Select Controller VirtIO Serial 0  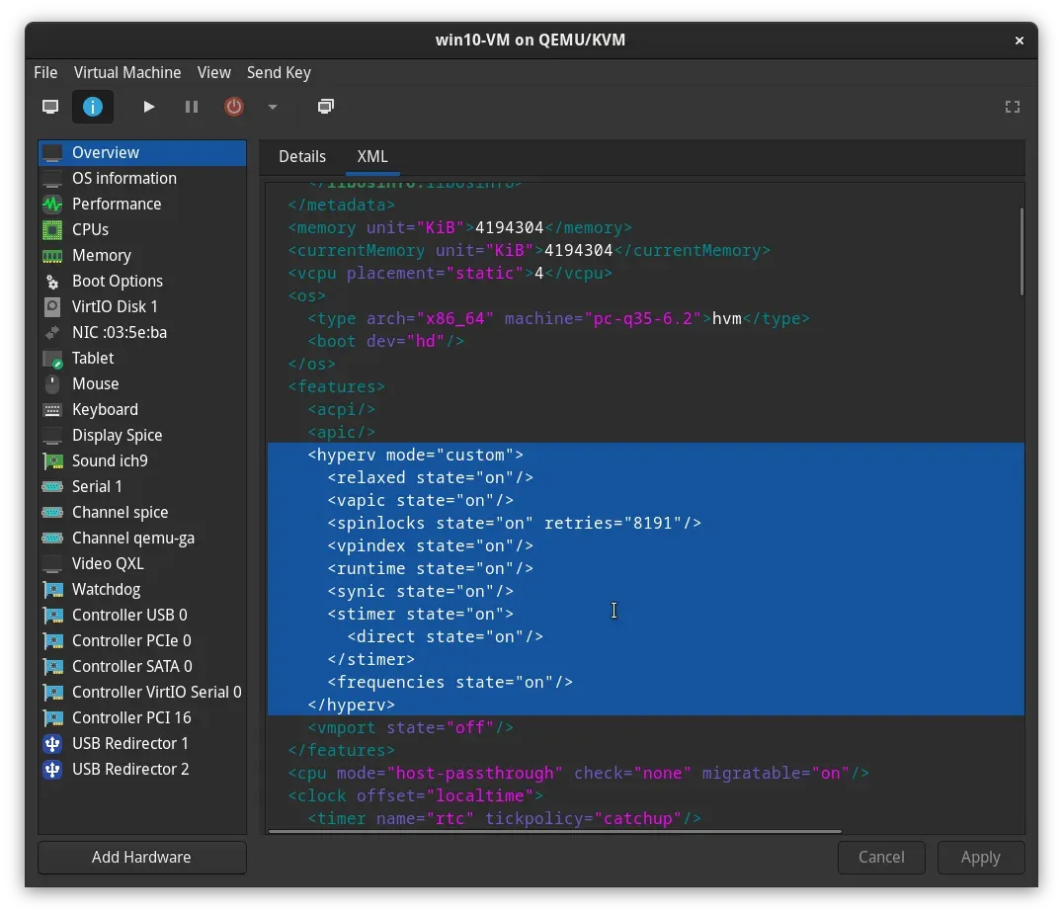point(142,693)
